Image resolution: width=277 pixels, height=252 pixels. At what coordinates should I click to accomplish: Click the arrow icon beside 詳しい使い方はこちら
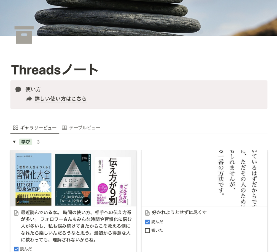29,99
